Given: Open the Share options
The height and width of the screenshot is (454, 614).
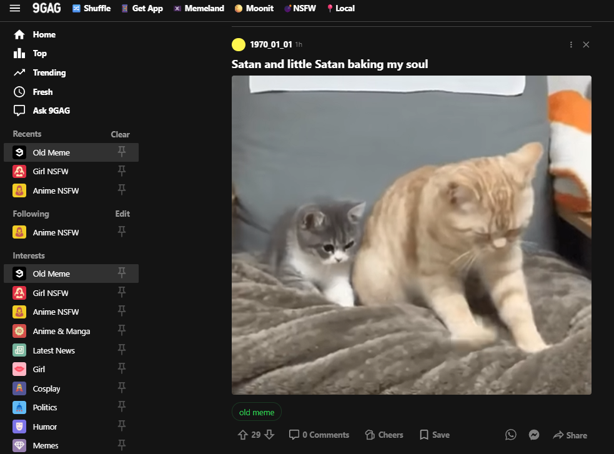Looking at the screenshot, I should (570, 435).
